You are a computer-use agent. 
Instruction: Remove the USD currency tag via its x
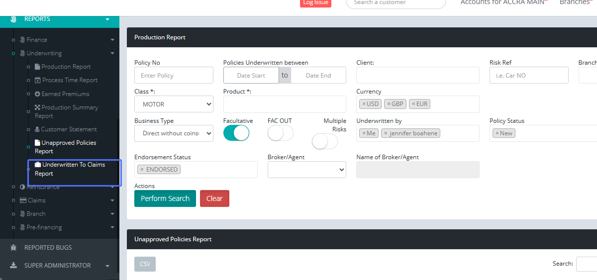point(364,104)
